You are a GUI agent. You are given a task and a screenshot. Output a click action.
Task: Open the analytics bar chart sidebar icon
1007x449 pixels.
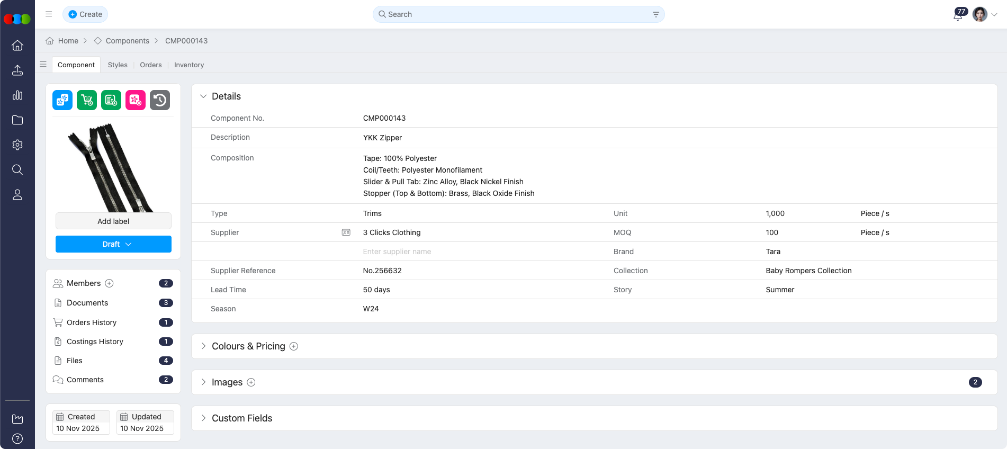[x=17, y=95]
